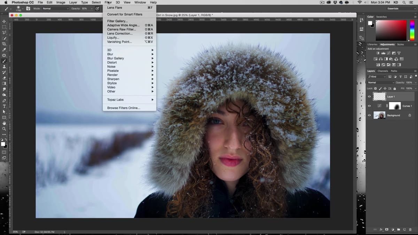
Task: Expand the Topaz Labs submenu
Action: point(130,100)
